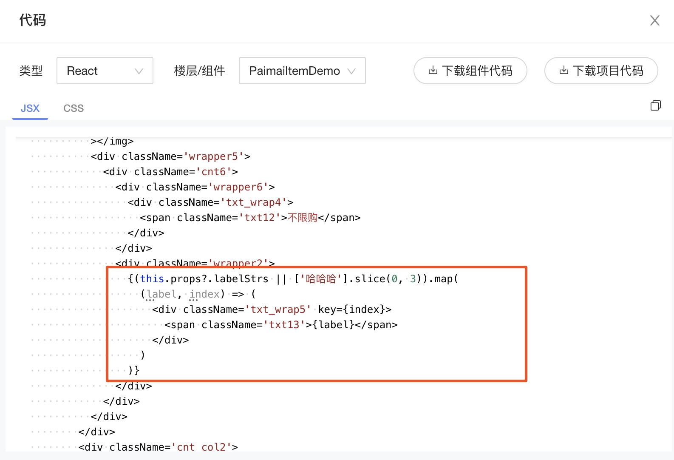The image size is (674, 460).
Task: Click the 'wrapper5' className code line
Action: [170, 156]
